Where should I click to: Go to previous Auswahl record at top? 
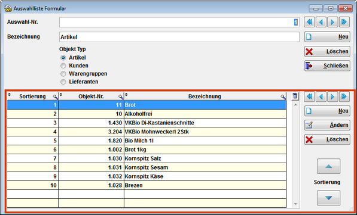[321, 22]
